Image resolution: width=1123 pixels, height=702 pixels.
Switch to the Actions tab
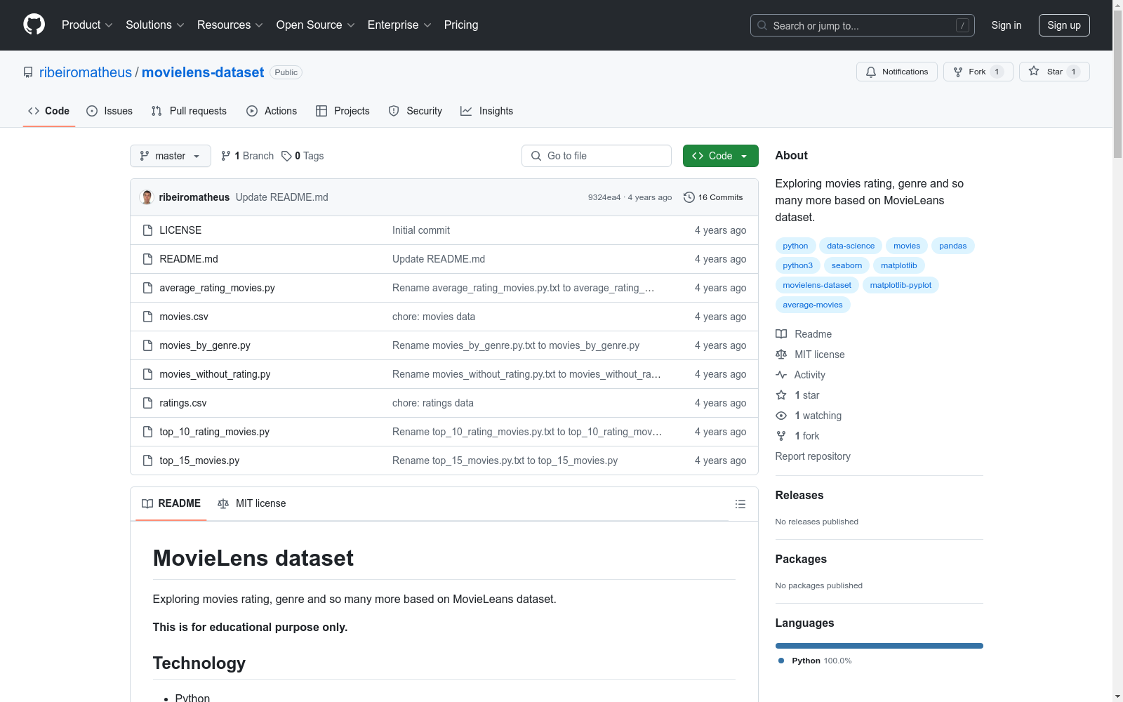point(272,111)
